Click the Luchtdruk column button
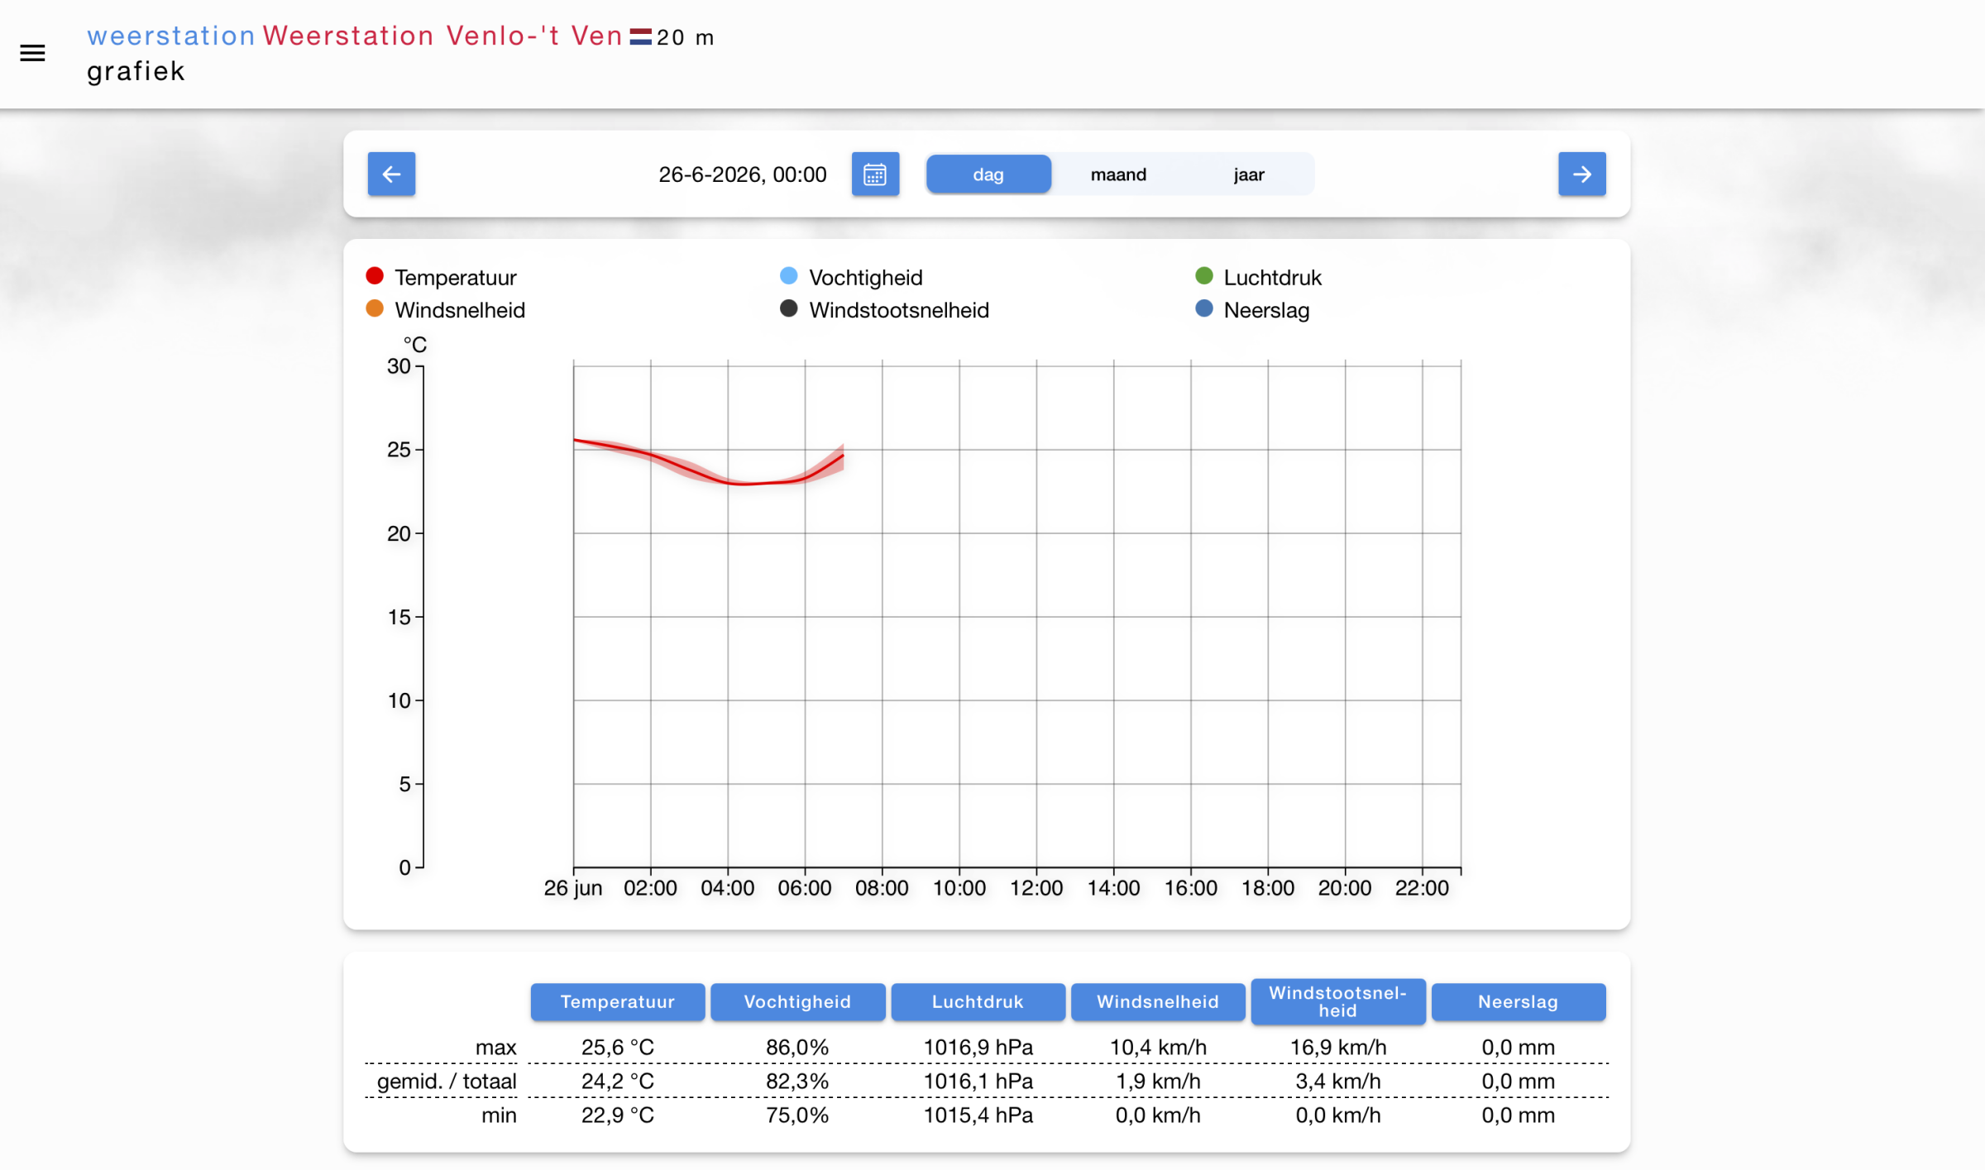The image size is (1985, 1170). (x=978, y=1002)
